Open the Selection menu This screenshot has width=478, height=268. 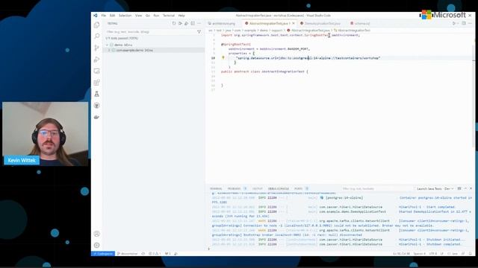[125, 15]
